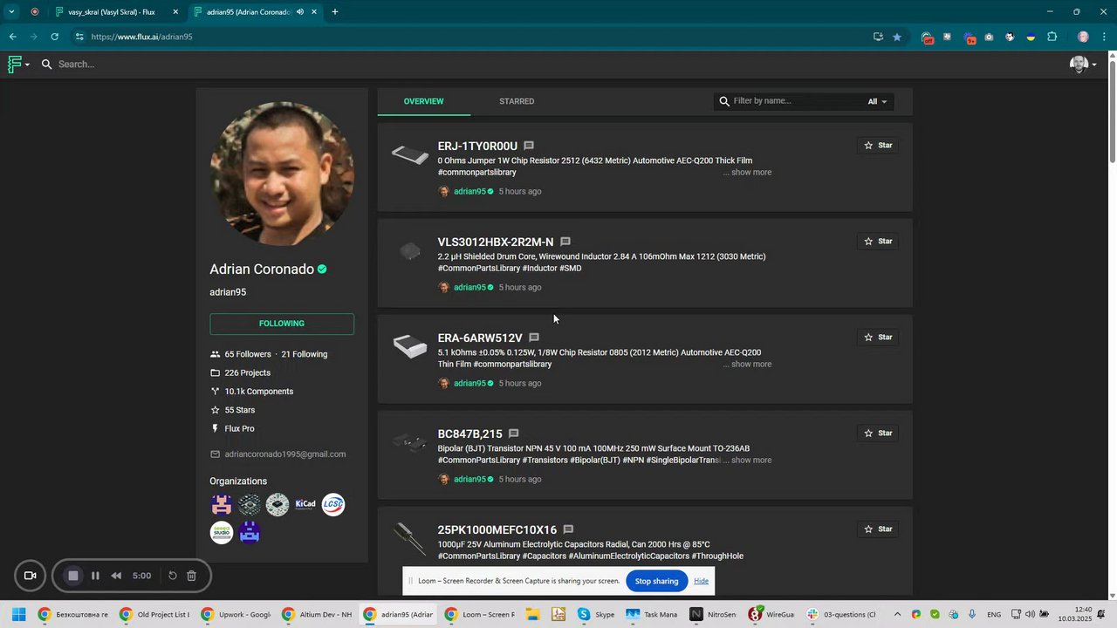The height and width of the screenshot is (628, 1117).
Task: Show hidden system tray icons
Action: [897, 615]
